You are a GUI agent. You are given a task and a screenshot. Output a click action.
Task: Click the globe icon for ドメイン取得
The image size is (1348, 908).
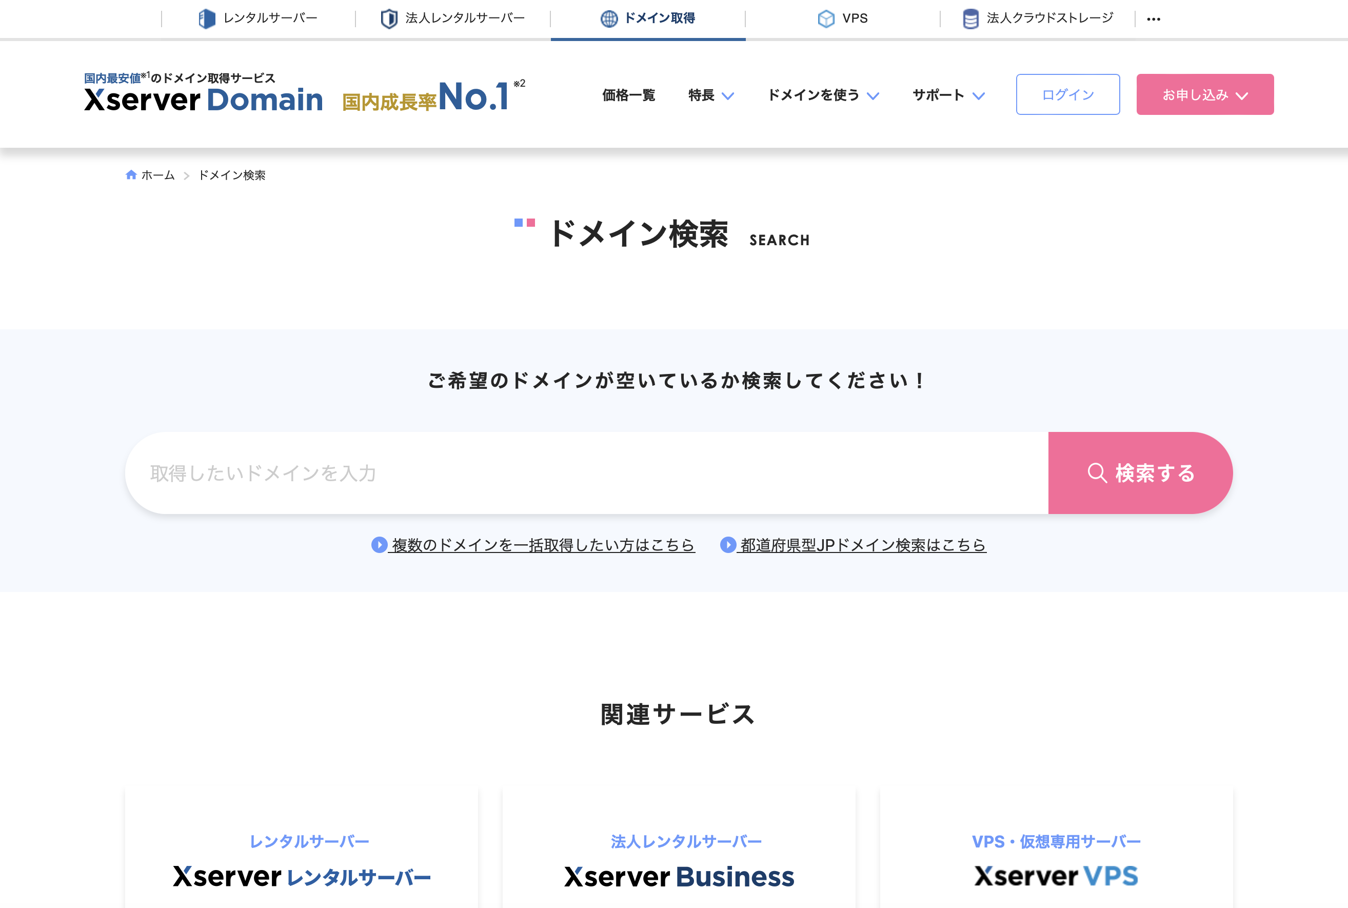608,18
